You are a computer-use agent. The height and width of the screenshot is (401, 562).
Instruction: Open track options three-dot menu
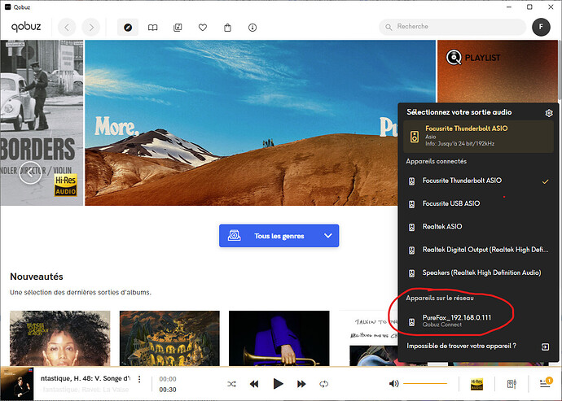(139, 379)
